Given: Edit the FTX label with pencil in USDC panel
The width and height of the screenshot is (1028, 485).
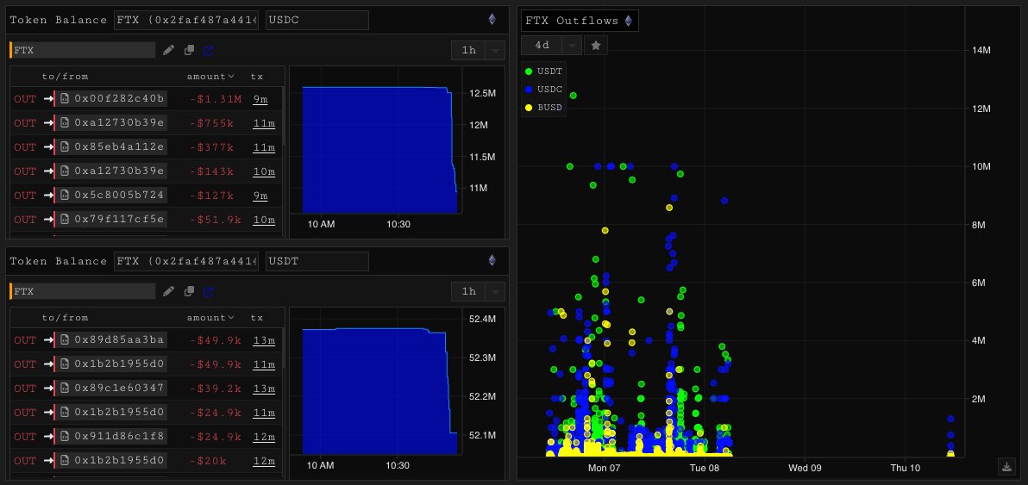Looking at the screenshot, I should click(x=168, y=51).
